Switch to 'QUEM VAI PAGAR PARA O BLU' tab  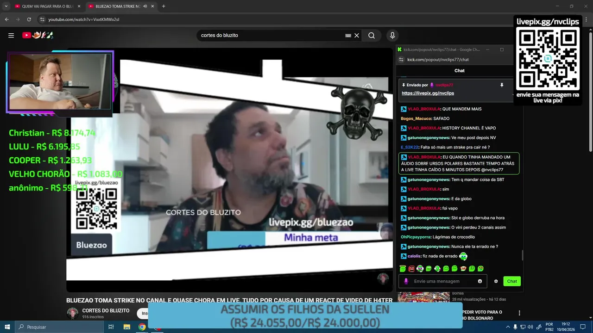pyautogui.click(x=47, y=6)
